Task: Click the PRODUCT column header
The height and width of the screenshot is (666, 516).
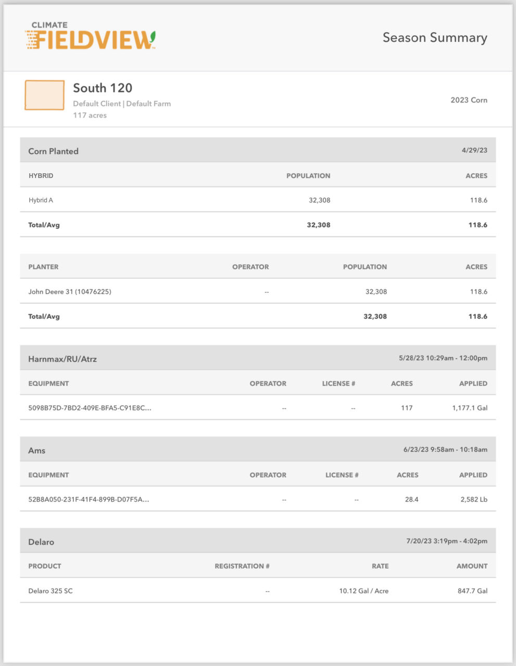Action: pyautogui.click(x=45, y=566)
